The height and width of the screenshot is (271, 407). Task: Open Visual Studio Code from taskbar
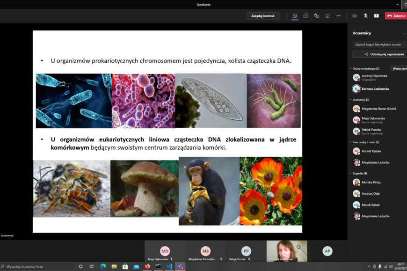click(169, 267)
